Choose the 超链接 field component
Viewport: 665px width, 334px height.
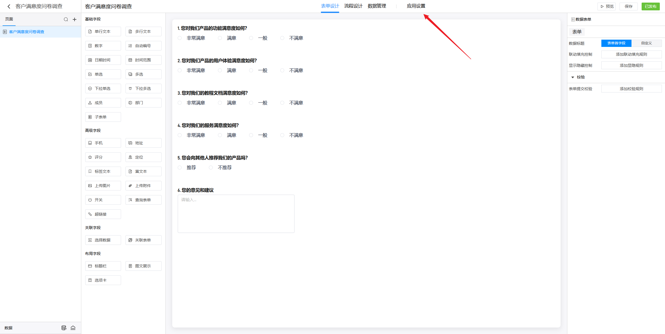pyautogui.click(x=103, y=214)
